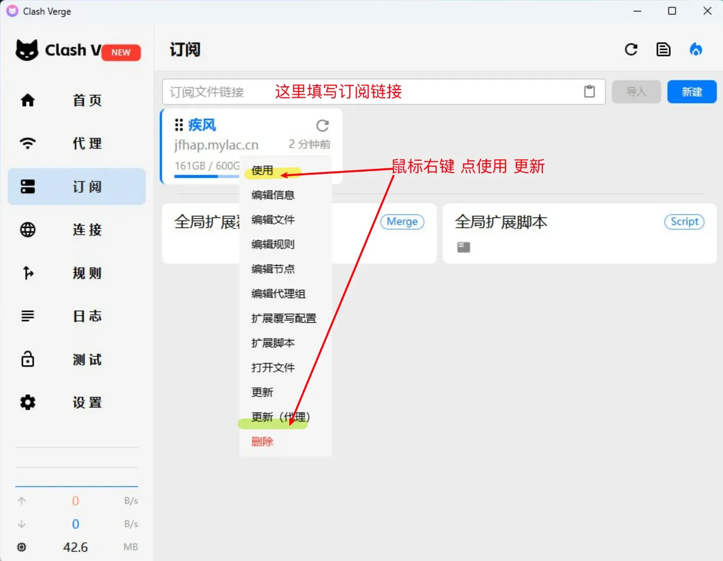
Task: Choose 更新 in the context menu
Action: coord(262,392)
